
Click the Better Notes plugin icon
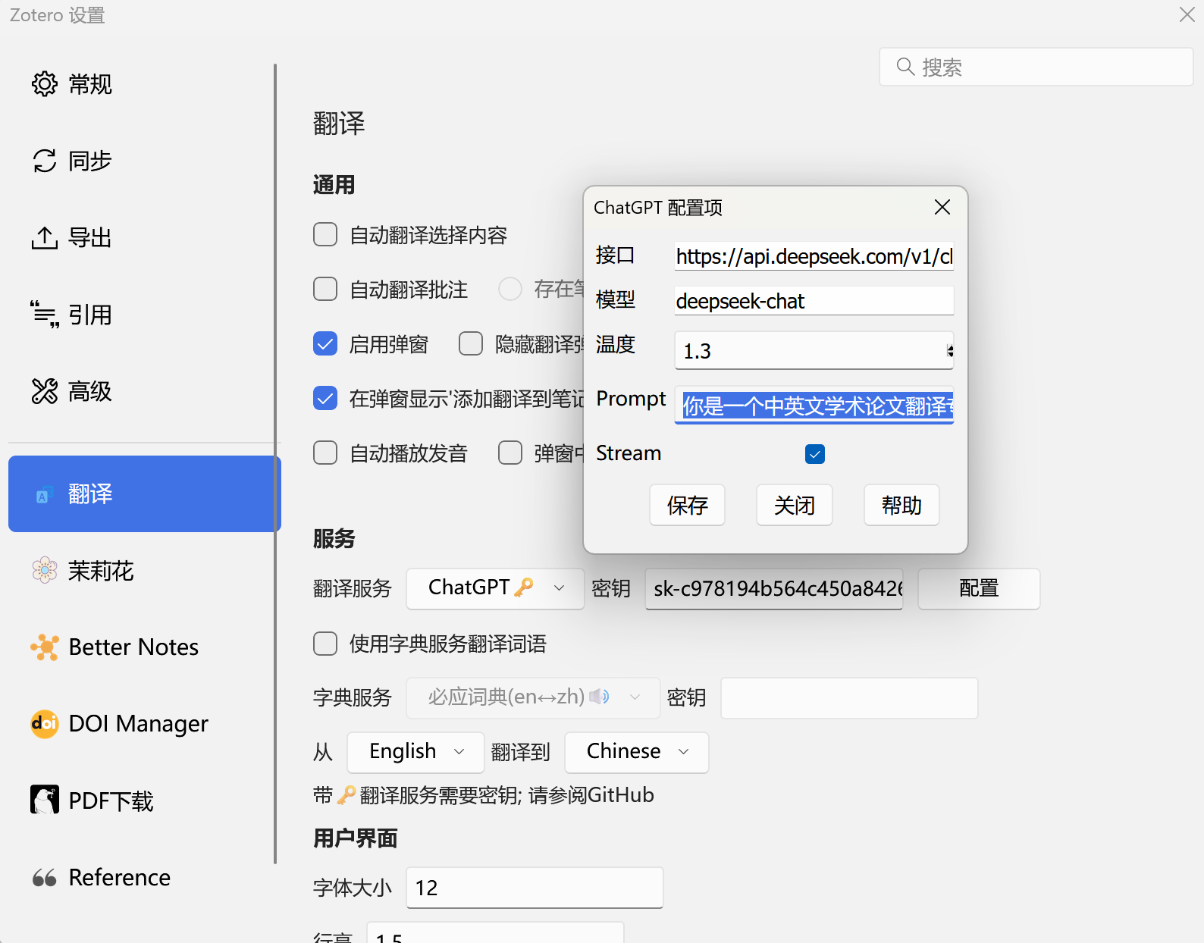[x=45, y=647]
